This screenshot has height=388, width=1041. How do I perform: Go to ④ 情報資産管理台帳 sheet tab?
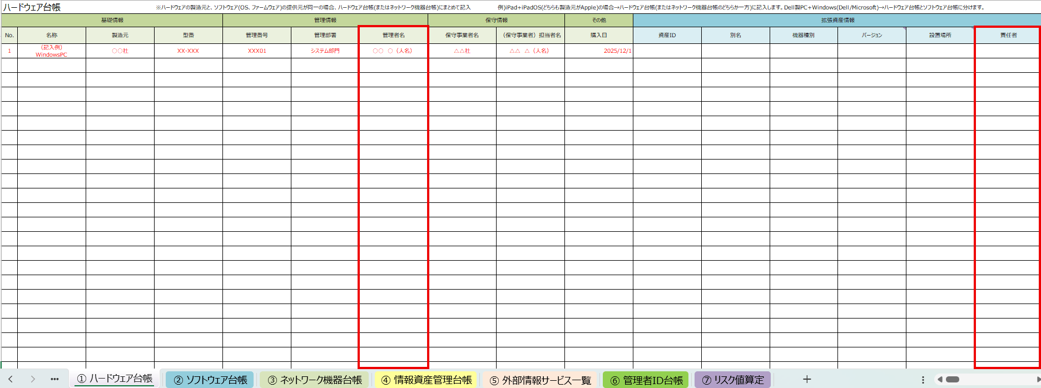coord(426,380)
